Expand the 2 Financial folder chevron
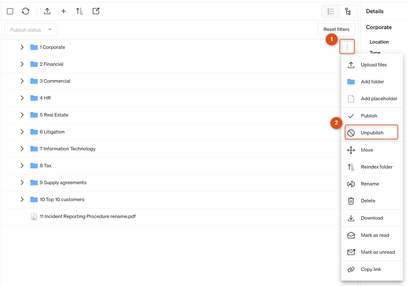The width and height of the screenshot is (408, 286). coord(22,64)
